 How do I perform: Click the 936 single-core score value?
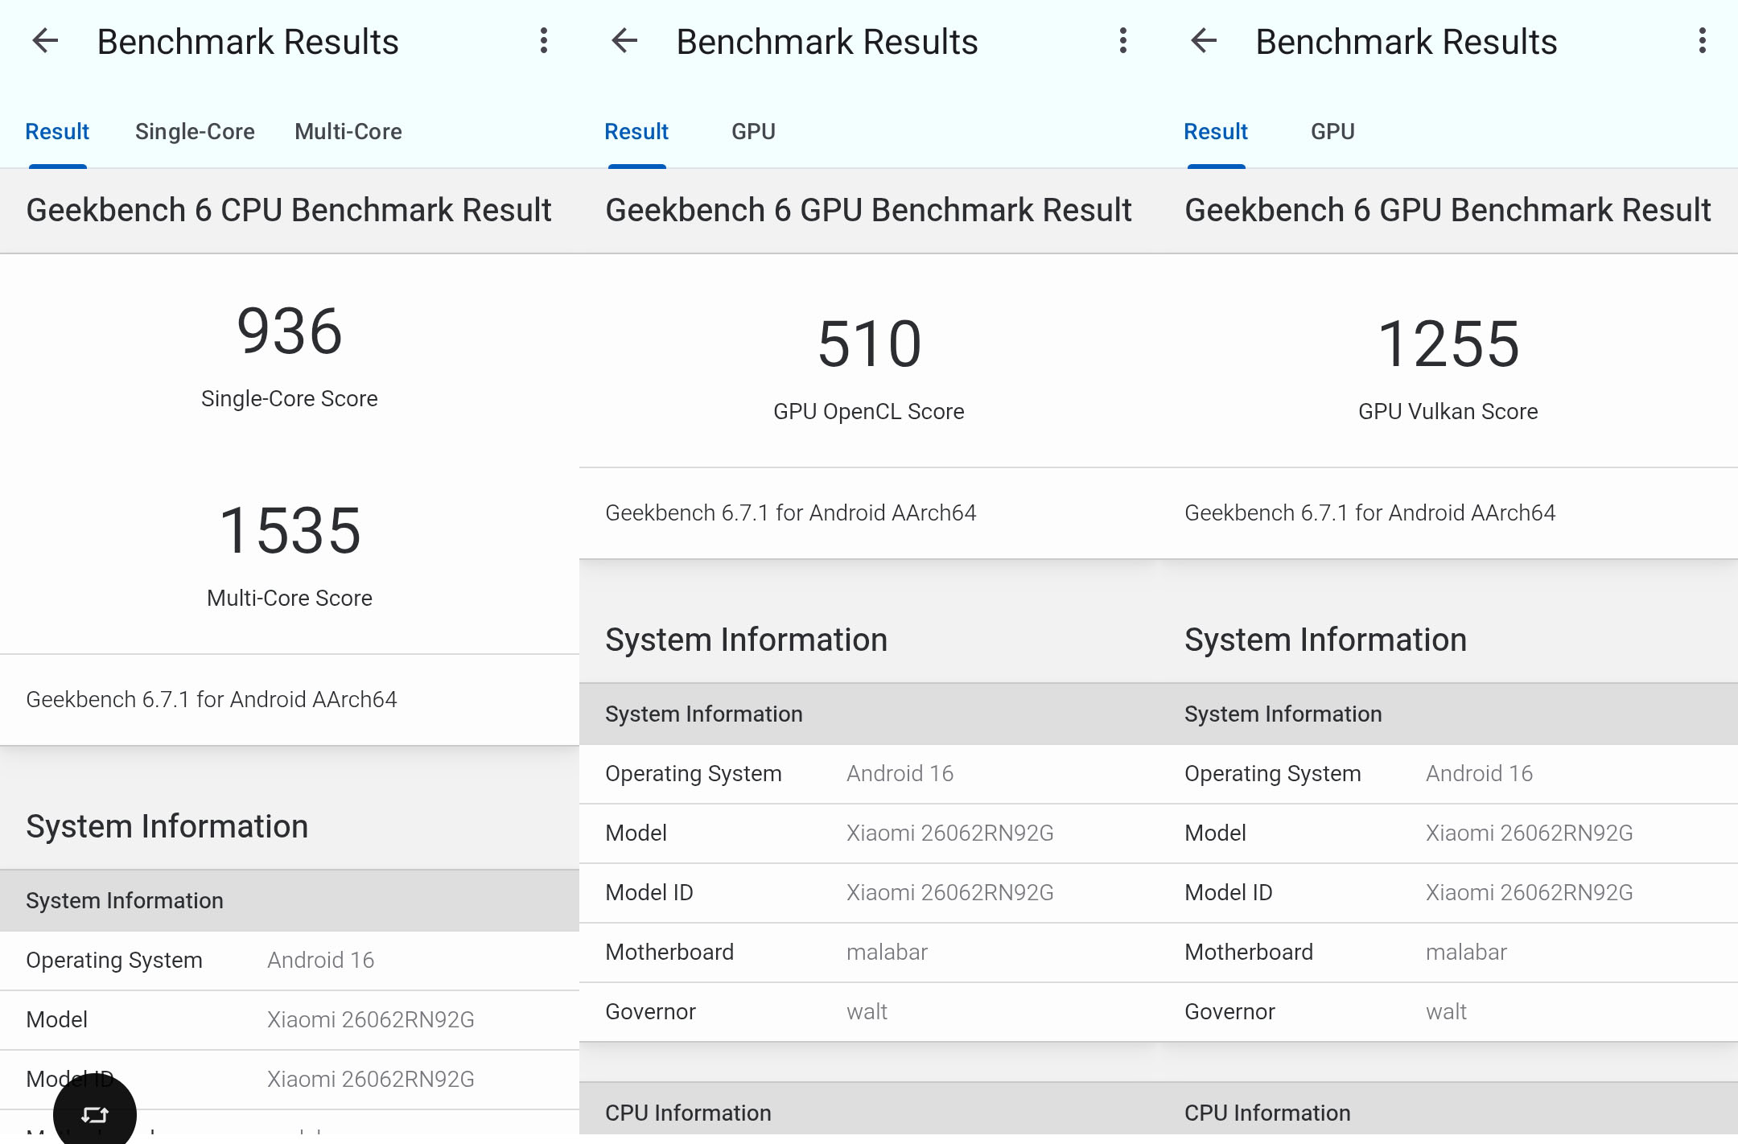(290, 331)
